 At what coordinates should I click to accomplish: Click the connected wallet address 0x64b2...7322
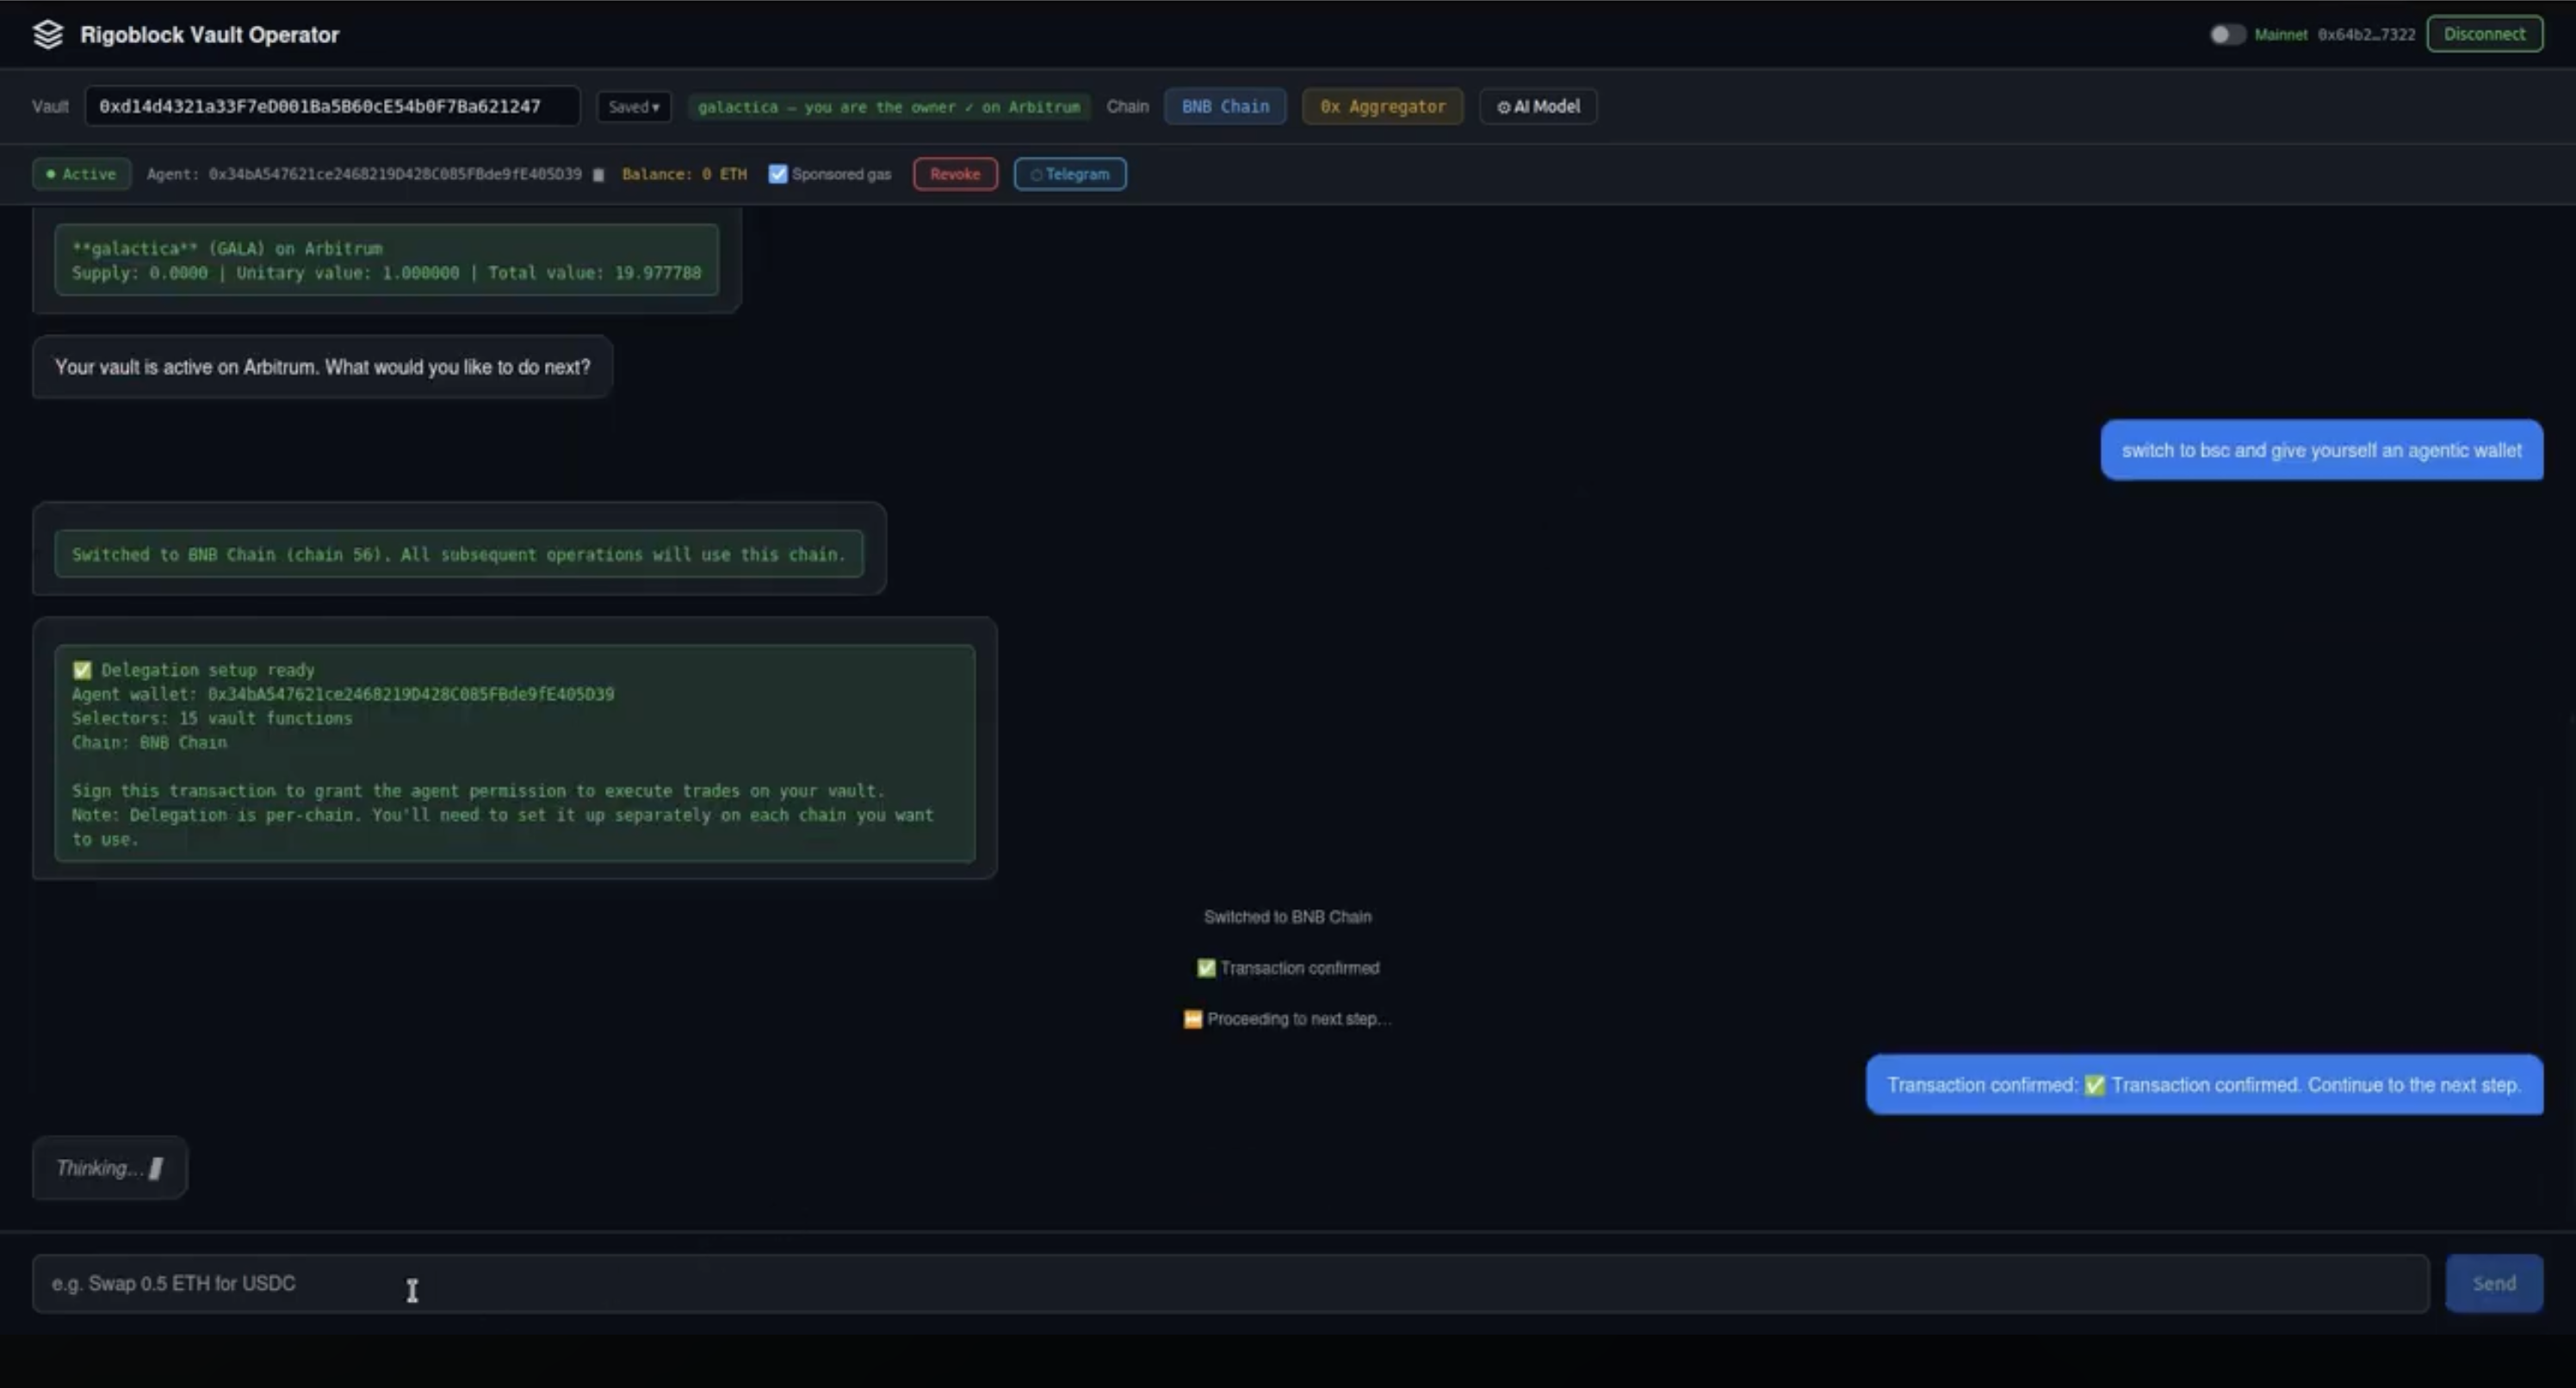pos(2365,34)
